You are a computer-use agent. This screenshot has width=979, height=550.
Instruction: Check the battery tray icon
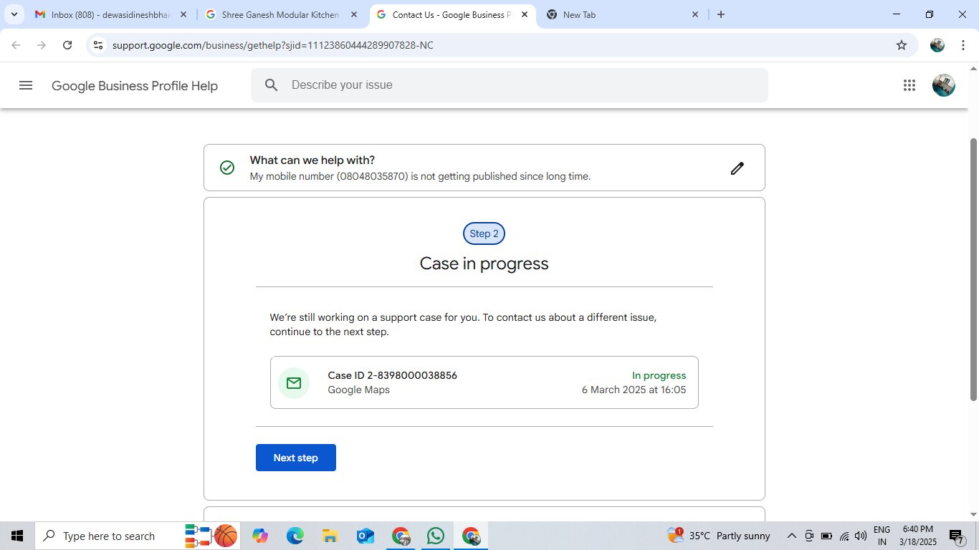pos(826,536)
